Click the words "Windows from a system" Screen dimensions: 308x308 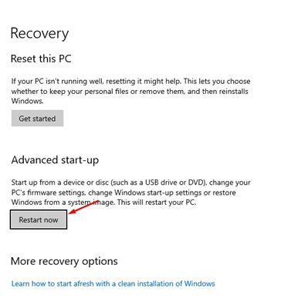[x=50, y=203]
